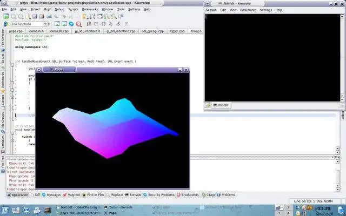This screenshot has height=216, width=346.
Task: Switch to the isomesh.cpp file tab
Action: 59,31
